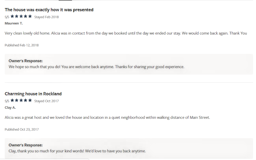This screenshot has width=256, height=160.
Task: Click Owner's Response to Clay's review
Action: pyautogui.click(x=129, y=148)
